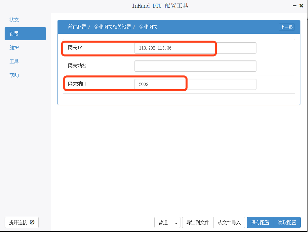Click the 企业网关 breadcrumb item

[148, 27]
